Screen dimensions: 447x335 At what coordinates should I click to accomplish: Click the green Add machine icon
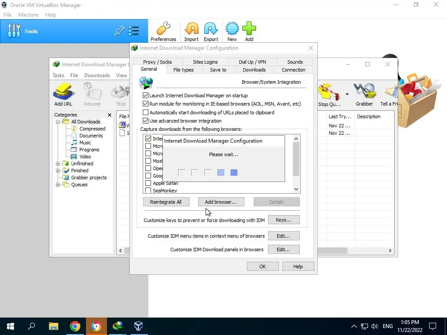pos(249,31)
